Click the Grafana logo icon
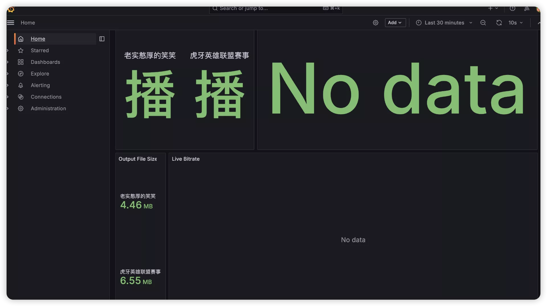Viewport: 547px width, 306px height. (11, 9)
